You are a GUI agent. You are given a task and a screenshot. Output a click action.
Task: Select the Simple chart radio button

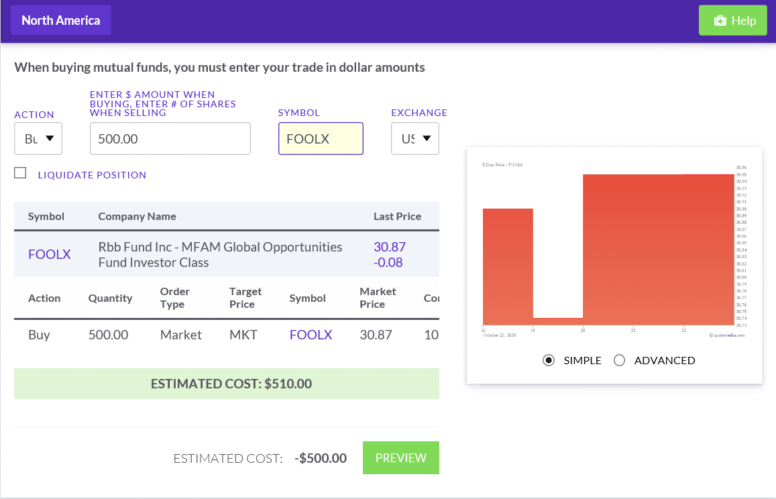pos(549,360)
